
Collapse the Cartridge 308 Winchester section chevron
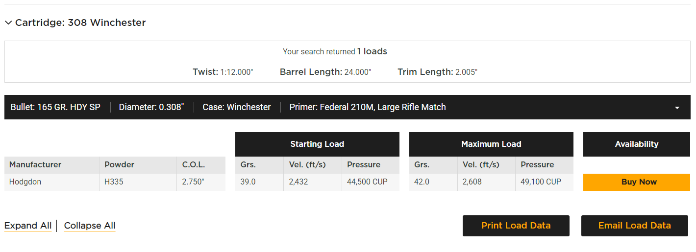[x=8, y=23]
